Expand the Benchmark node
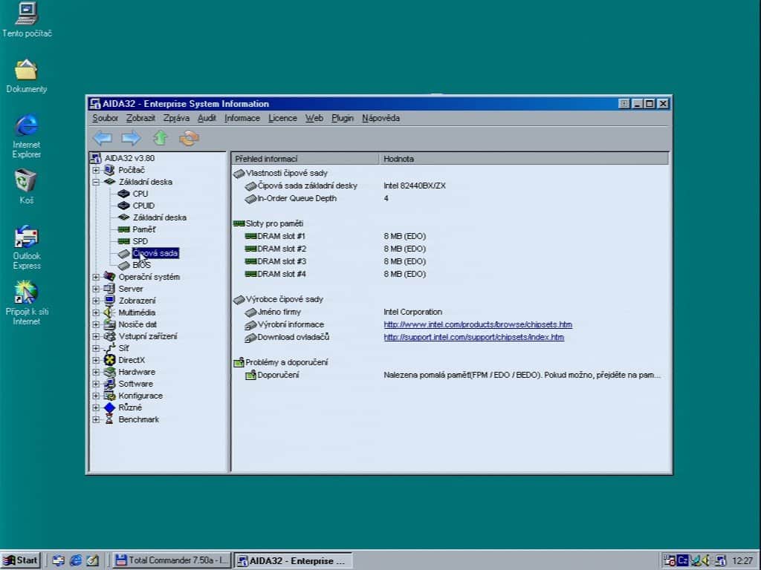761x570 pixels. pos(96,419)
